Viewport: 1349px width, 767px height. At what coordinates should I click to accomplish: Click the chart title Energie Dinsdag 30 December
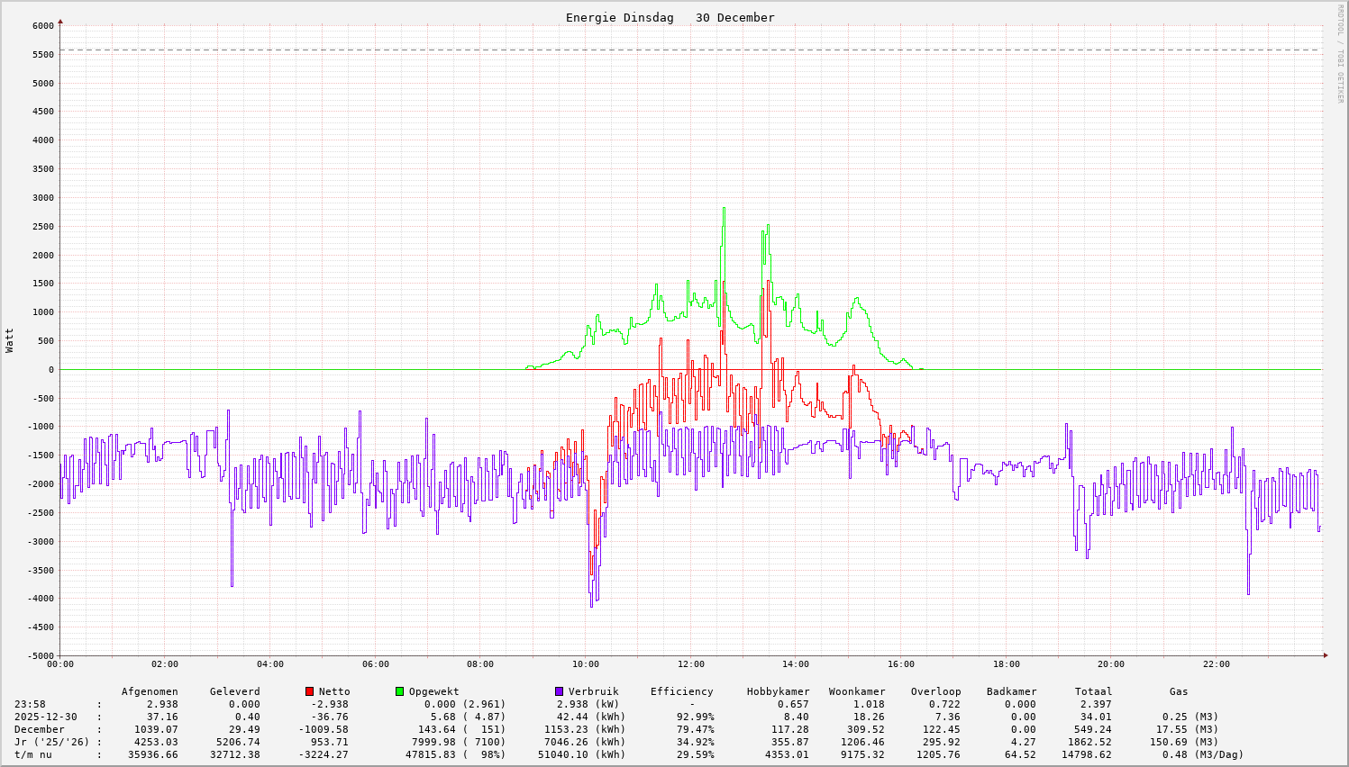coord(670,18)
